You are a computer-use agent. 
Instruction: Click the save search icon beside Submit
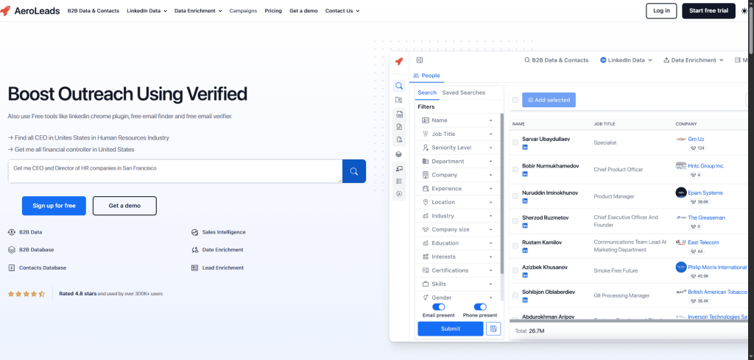[493, 329]
